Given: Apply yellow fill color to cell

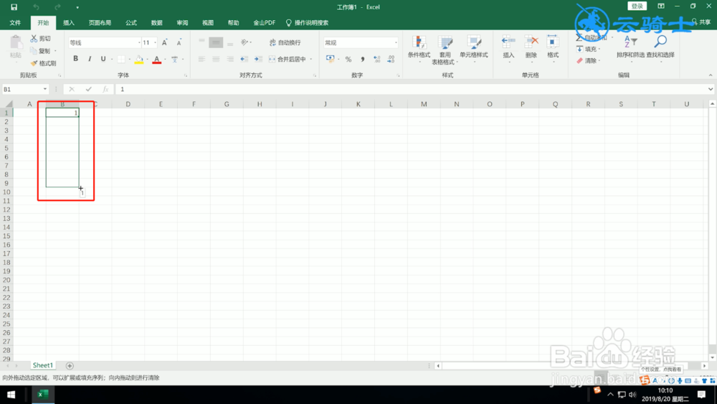Looking at the screenshot, I should click(139, 59).
